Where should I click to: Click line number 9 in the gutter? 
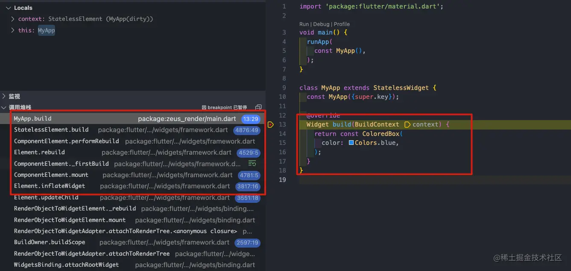284,88
